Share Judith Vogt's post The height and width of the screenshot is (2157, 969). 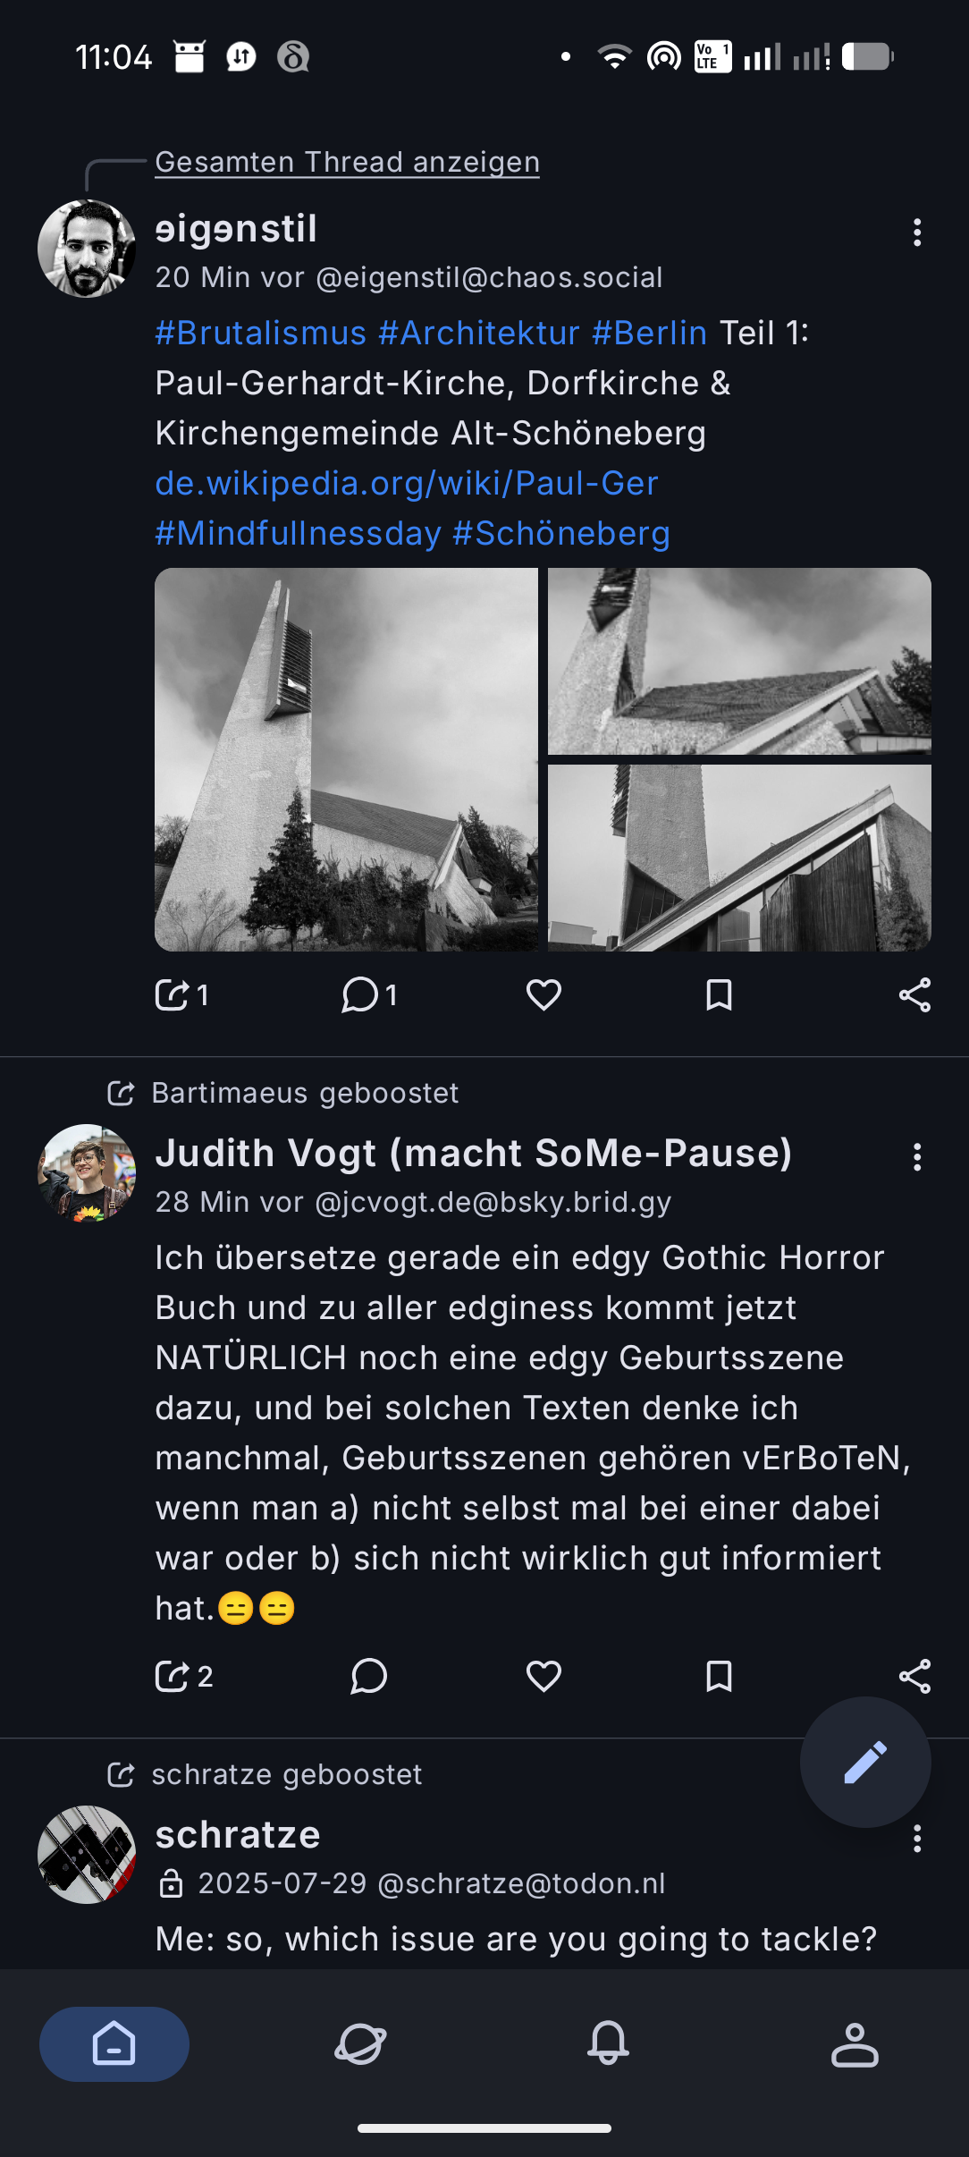(914, 1676)
